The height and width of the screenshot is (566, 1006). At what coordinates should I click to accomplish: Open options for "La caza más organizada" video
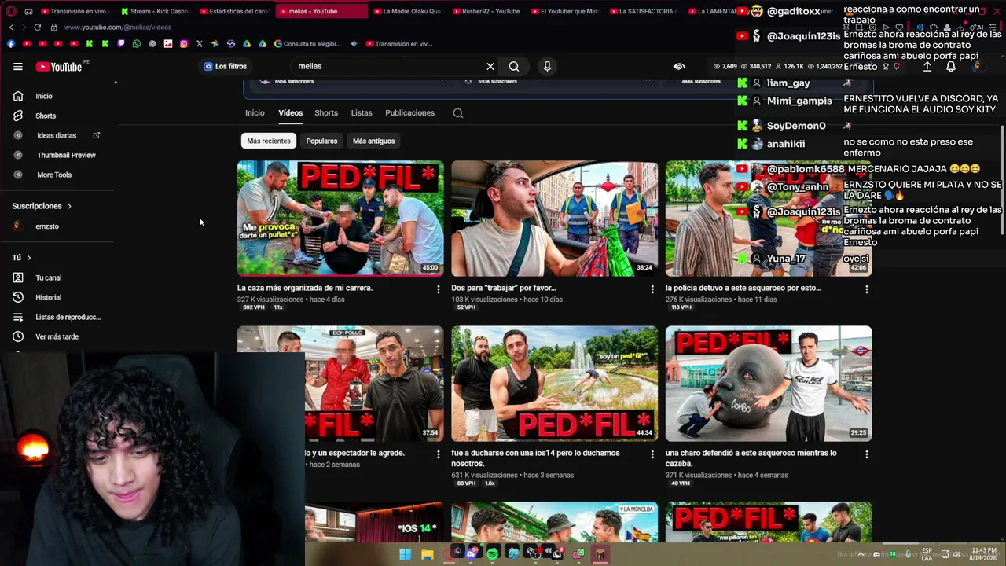point(438,289)
